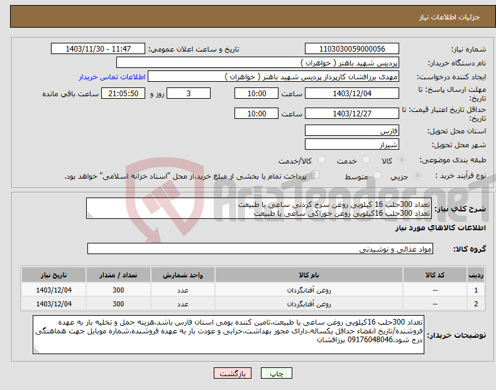Click the کد کالا column header

(435, 275)
